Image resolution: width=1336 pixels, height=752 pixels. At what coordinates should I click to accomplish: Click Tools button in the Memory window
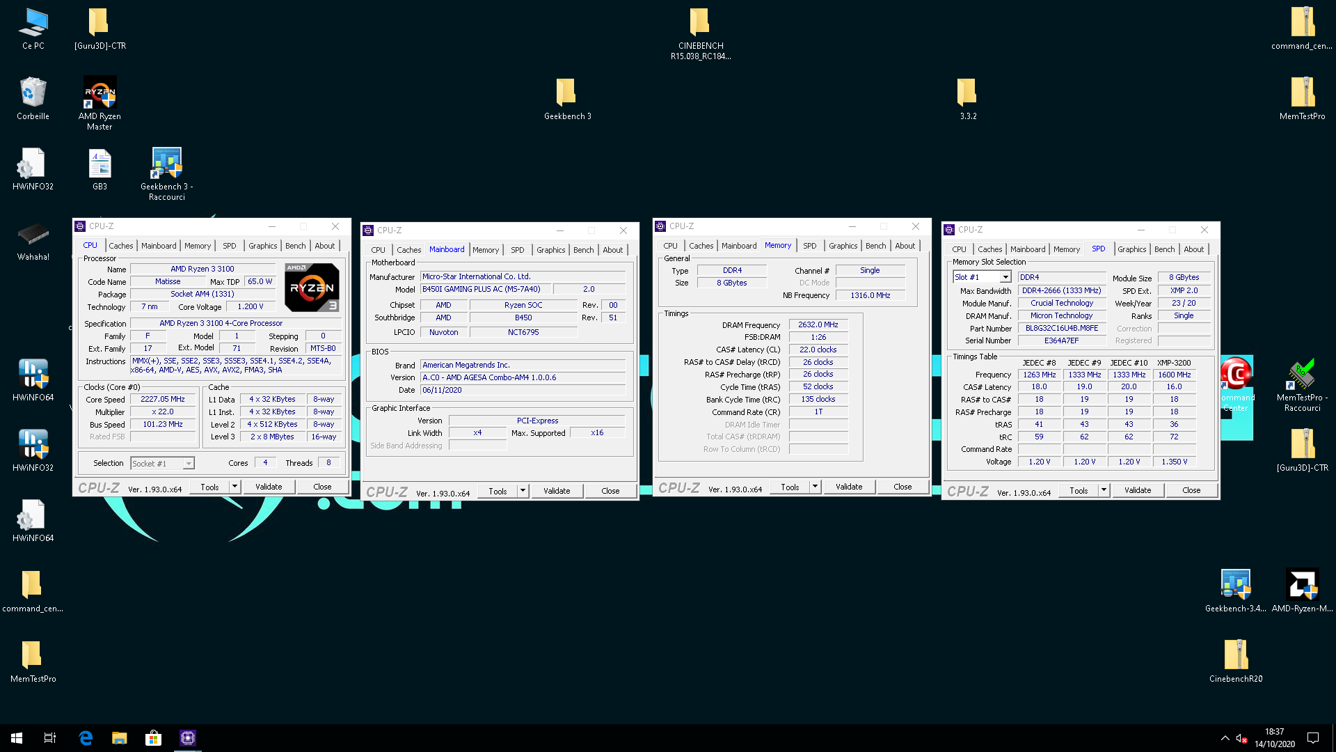tap(790, 487)
